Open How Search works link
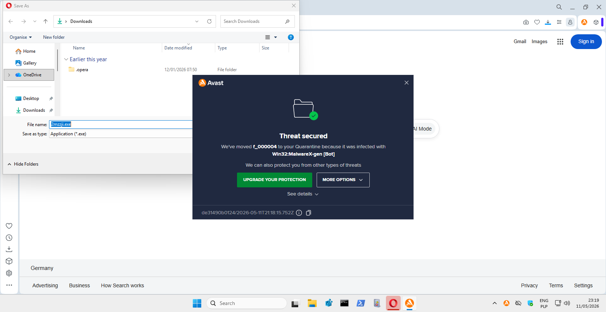606x312 pixels. click(x=122, y=285)
